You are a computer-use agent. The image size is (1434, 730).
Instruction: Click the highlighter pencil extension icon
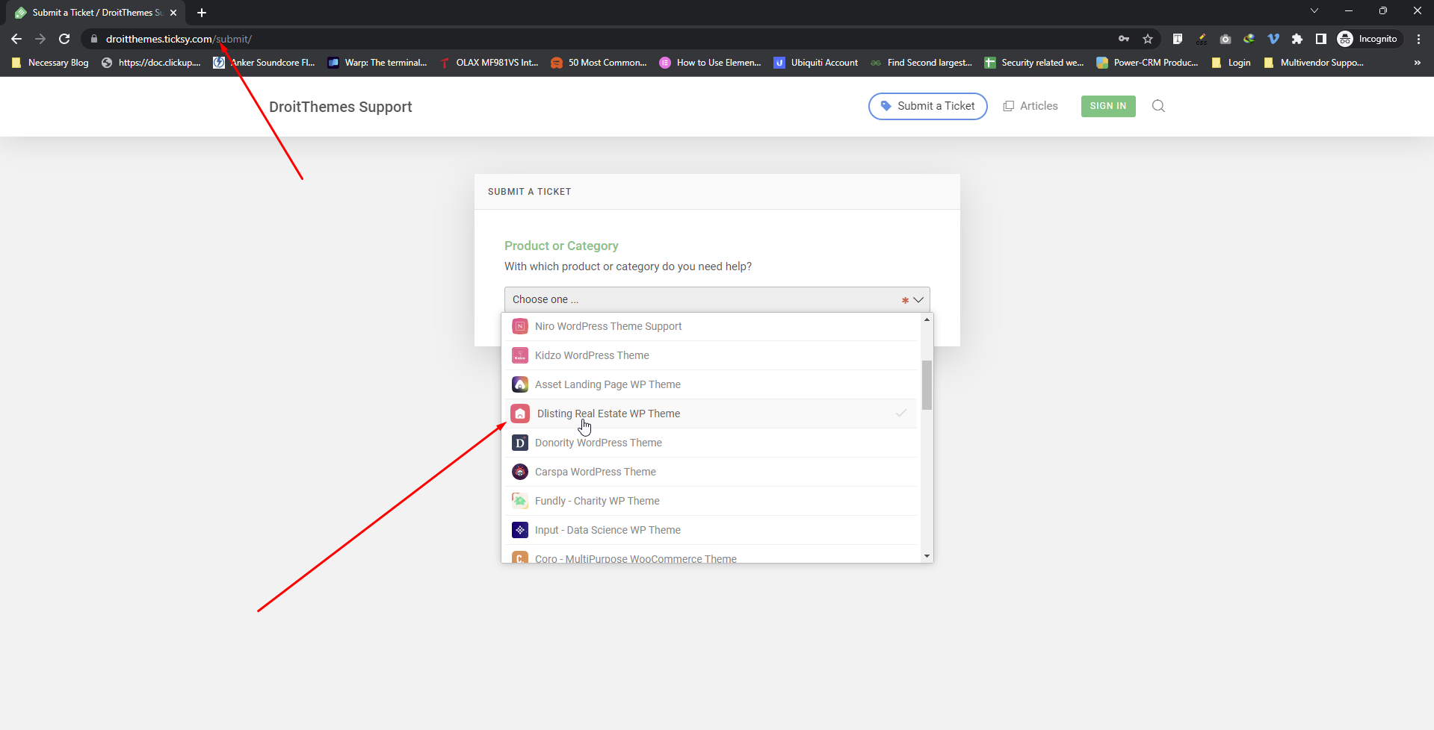[x=1202, y=39]
